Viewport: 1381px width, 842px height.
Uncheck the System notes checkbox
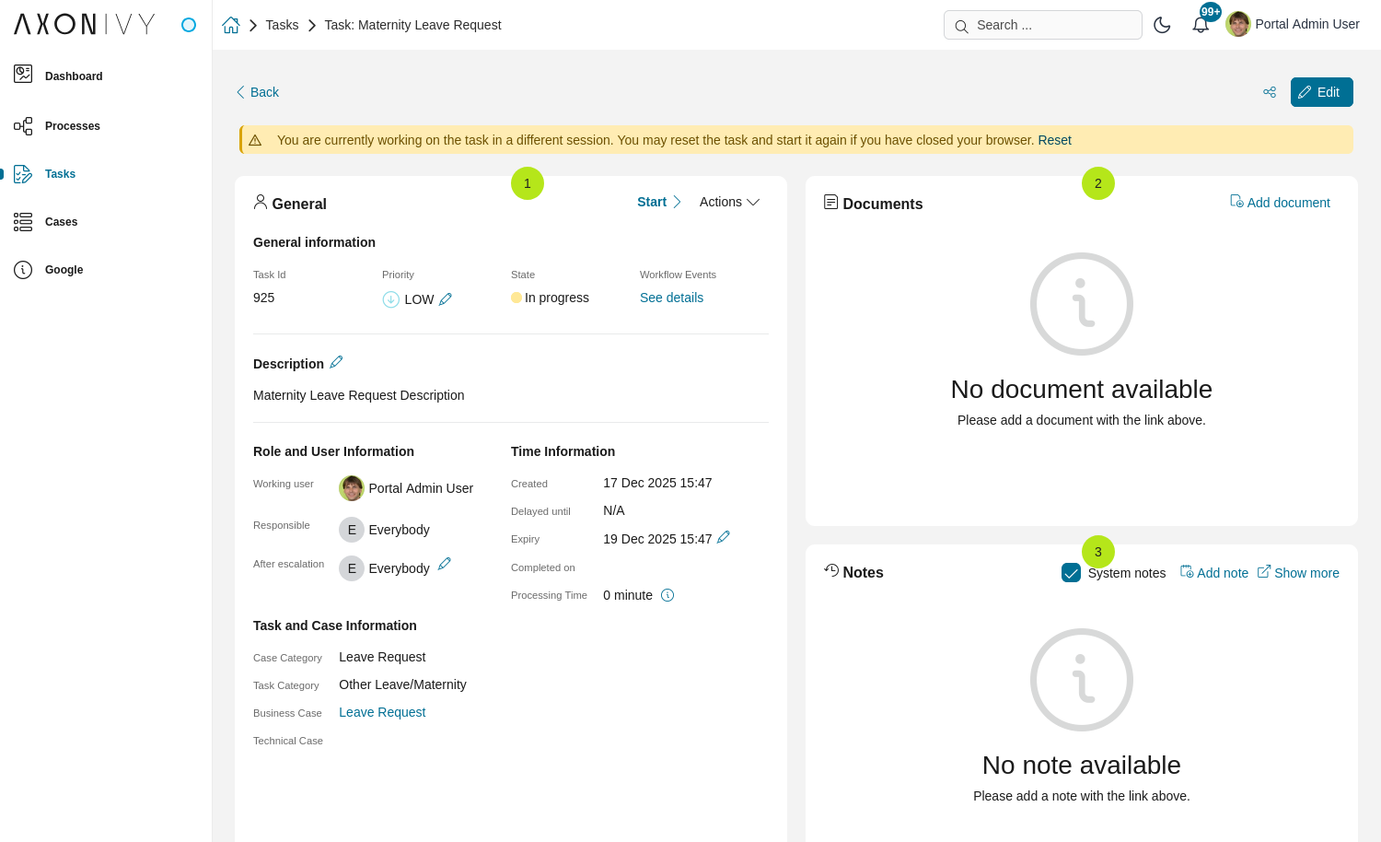click(1071, 573)
